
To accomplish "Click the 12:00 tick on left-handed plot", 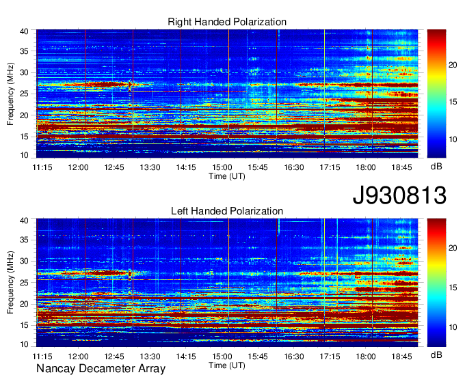I will pyautogui.click(x=78, y=357).
